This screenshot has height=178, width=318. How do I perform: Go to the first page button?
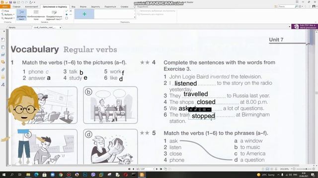129,169
